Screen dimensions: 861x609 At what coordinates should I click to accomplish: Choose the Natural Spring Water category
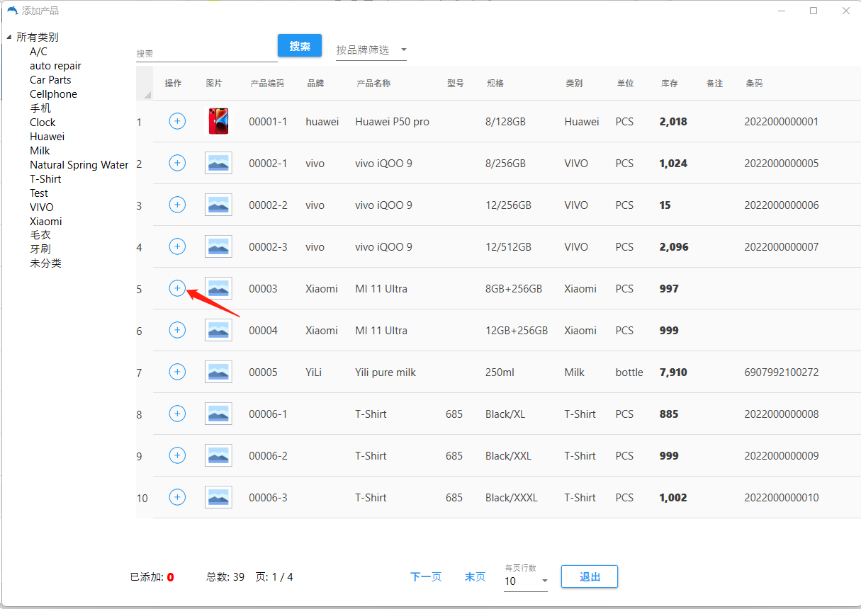pos(79,165)
